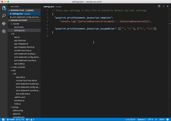This screenshot has width=171, height=121.
Task: Open print-statement-builder.js
Action: 25,54
